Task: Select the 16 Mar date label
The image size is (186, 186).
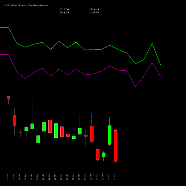Action: pos(67,177)
